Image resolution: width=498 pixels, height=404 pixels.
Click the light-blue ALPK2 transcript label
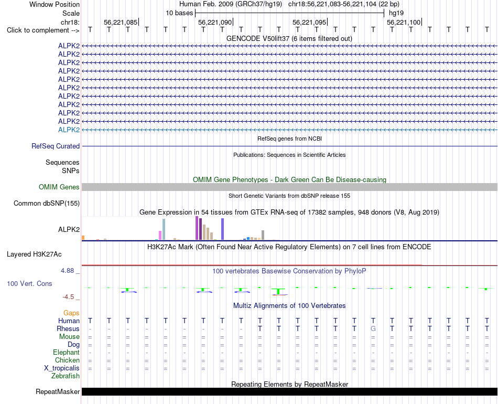tap(69, 130)
